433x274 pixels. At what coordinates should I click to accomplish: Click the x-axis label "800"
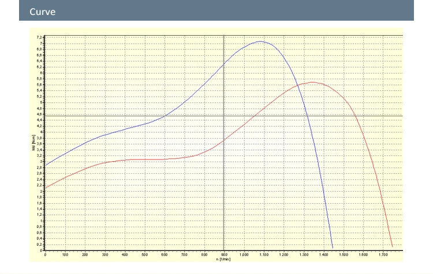(x=204, y=255)
